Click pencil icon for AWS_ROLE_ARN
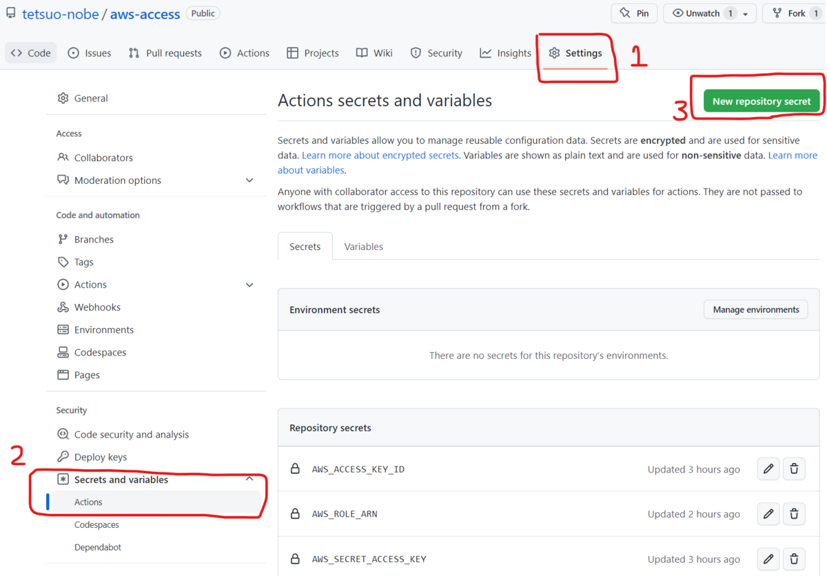827x576 pixels. [768, 514]
